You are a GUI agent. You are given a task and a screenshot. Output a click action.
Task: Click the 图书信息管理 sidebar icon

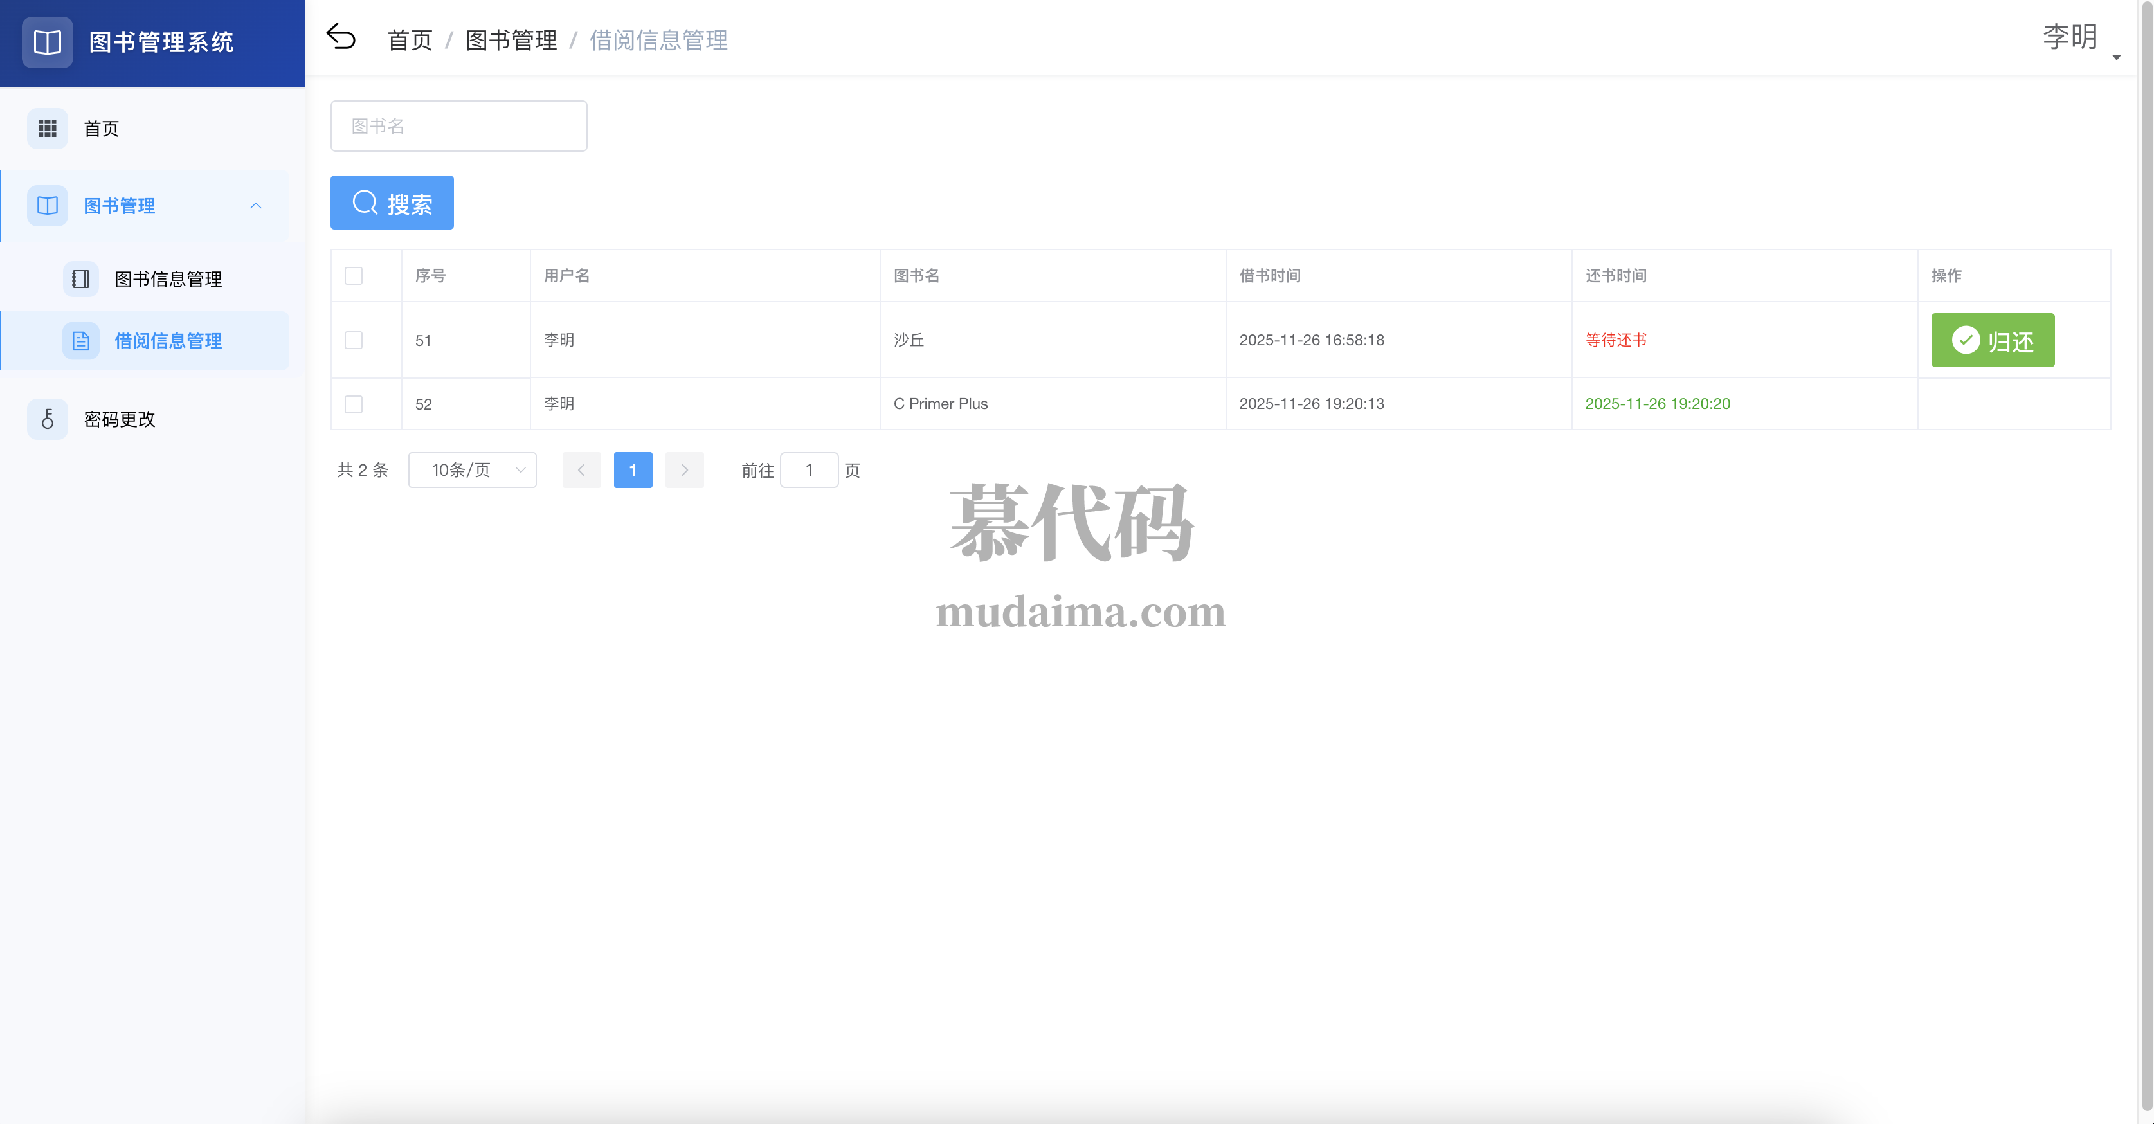click(x=80, y=278)
